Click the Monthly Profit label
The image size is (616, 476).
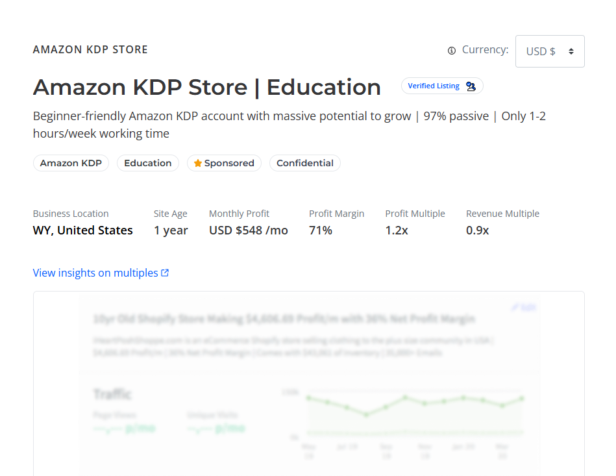(239, 214)
